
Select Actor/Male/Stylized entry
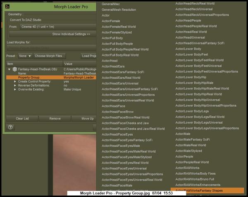[188, 151]
